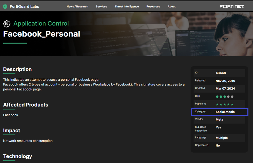Screen dimensions: 253x163
Task: Click the Affected Products heading
Action: click(x=26, y=105)
